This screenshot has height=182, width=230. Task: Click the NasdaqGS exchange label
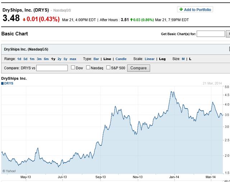(62, 10)
